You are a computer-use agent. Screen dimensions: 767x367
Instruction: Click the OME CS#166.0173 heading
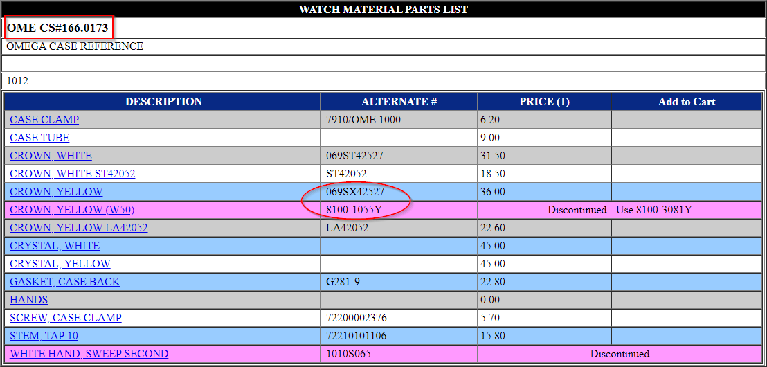(57, 28)
